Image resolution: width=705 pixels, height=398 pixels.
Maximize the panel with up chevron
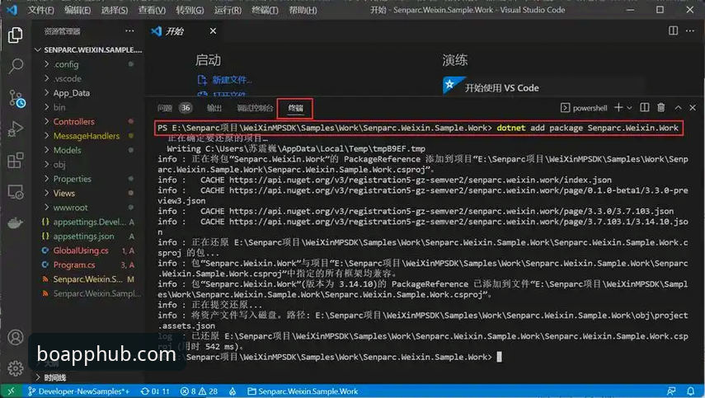(x=678, y=108)
